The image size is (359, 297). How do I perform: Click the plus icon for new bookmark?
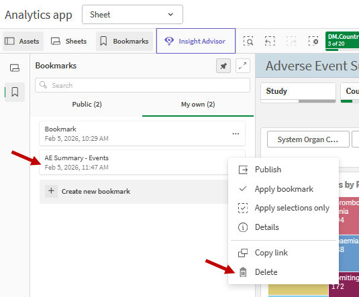[x=51, y=191]
